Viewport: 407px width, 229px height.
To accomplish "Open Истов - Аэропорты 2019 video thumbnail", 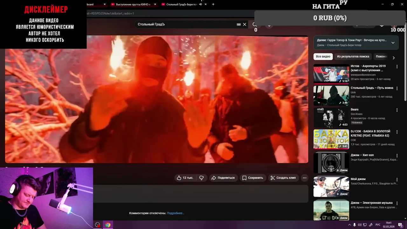I will [331, 74].
